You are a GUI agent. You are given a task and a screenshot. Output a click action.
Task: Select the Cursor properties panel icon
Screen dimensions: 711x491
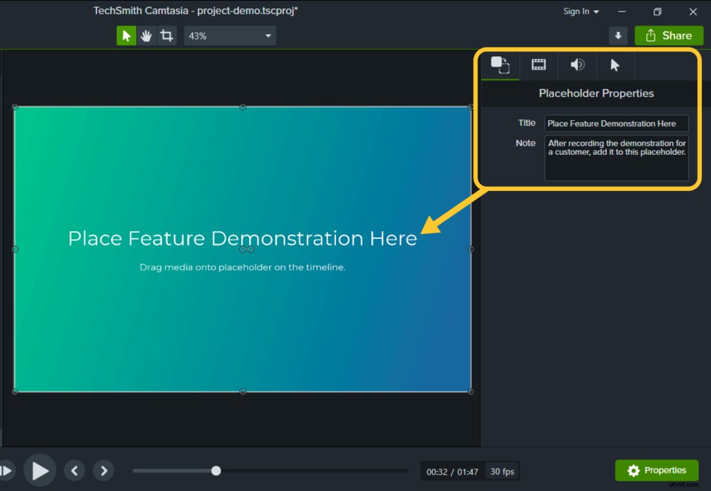click(x=616, y=65)
